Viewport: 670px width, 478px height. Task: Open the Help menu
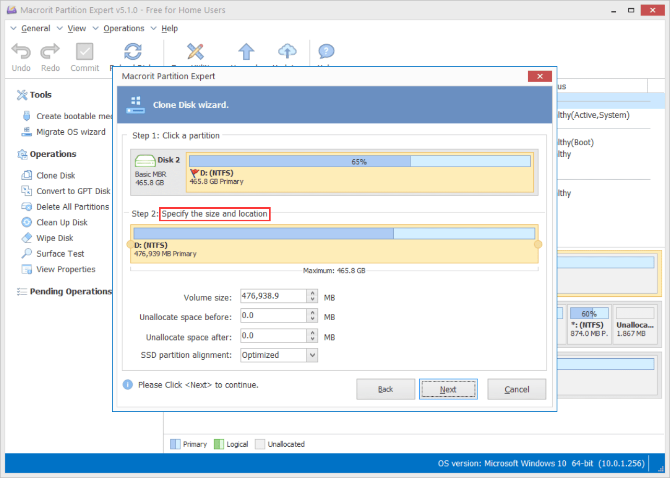pyautogui.click(x=169, y=29)
